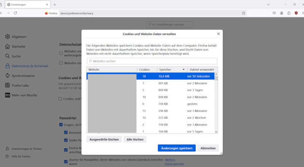Click Ausgewählte löschen button
This screenshot has height=167, width=304.
coord(104,139)
